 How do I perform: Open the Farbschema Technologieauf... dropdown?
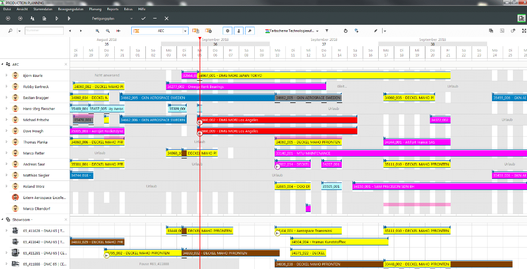coord(317,31)
